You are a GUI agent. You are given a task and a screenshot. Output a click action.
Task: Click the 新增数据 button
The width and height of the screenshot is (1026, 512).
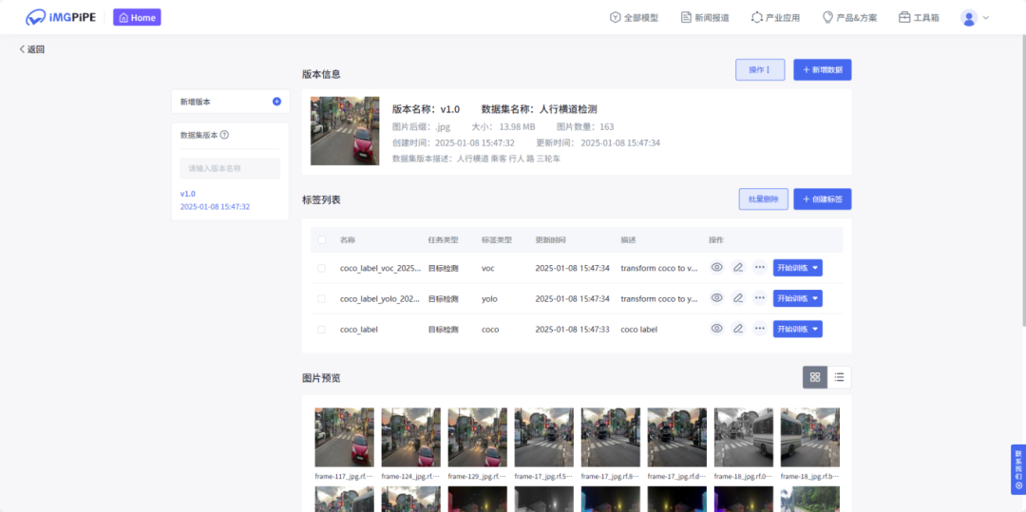pos(823,69)
